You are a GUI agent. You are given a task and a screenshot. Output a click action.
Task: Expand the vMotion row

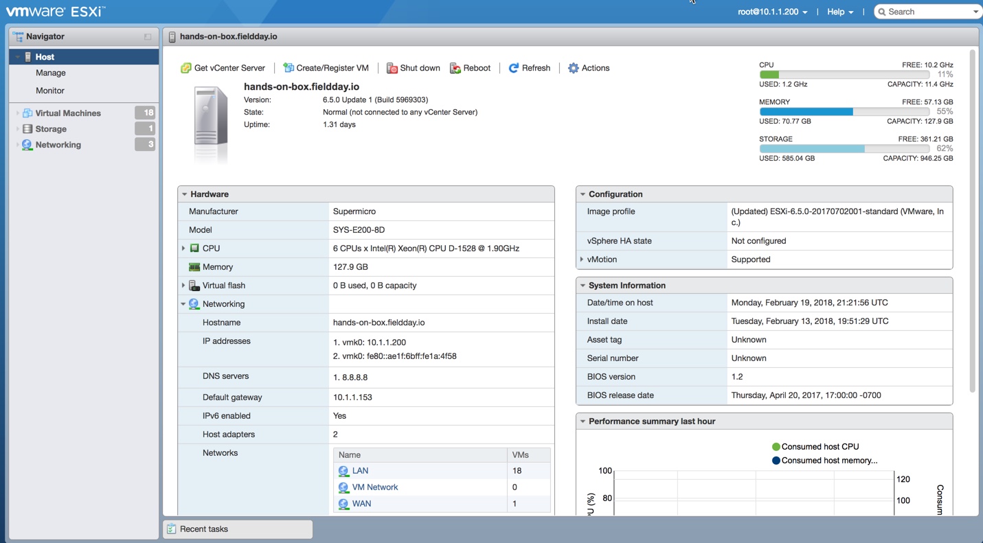click(x=582, y=259)
